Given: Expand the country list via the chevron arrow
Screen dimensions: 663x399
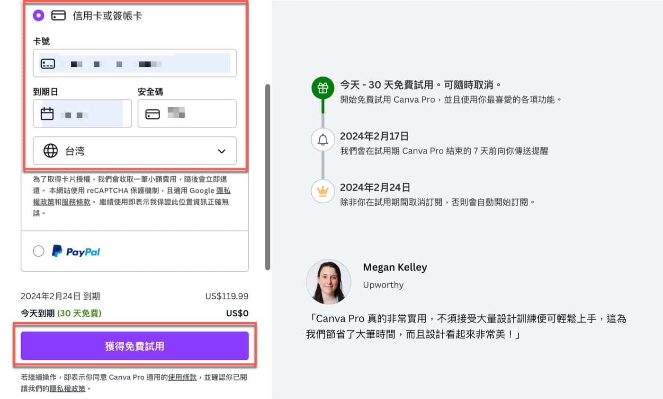Looking at the screenshot, I should (x=222, y=151).
